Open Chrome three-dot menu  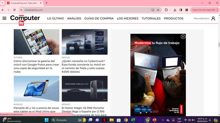point(217,10)
